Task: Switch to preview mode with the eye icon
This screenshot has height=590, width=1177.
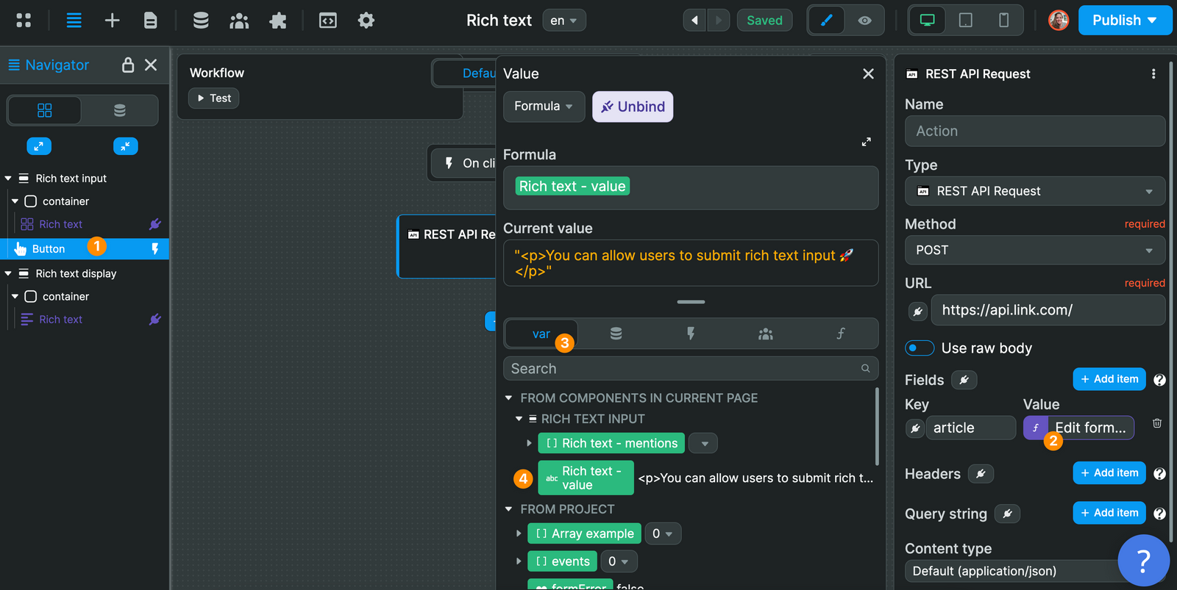Action: (x=864, y=21)
